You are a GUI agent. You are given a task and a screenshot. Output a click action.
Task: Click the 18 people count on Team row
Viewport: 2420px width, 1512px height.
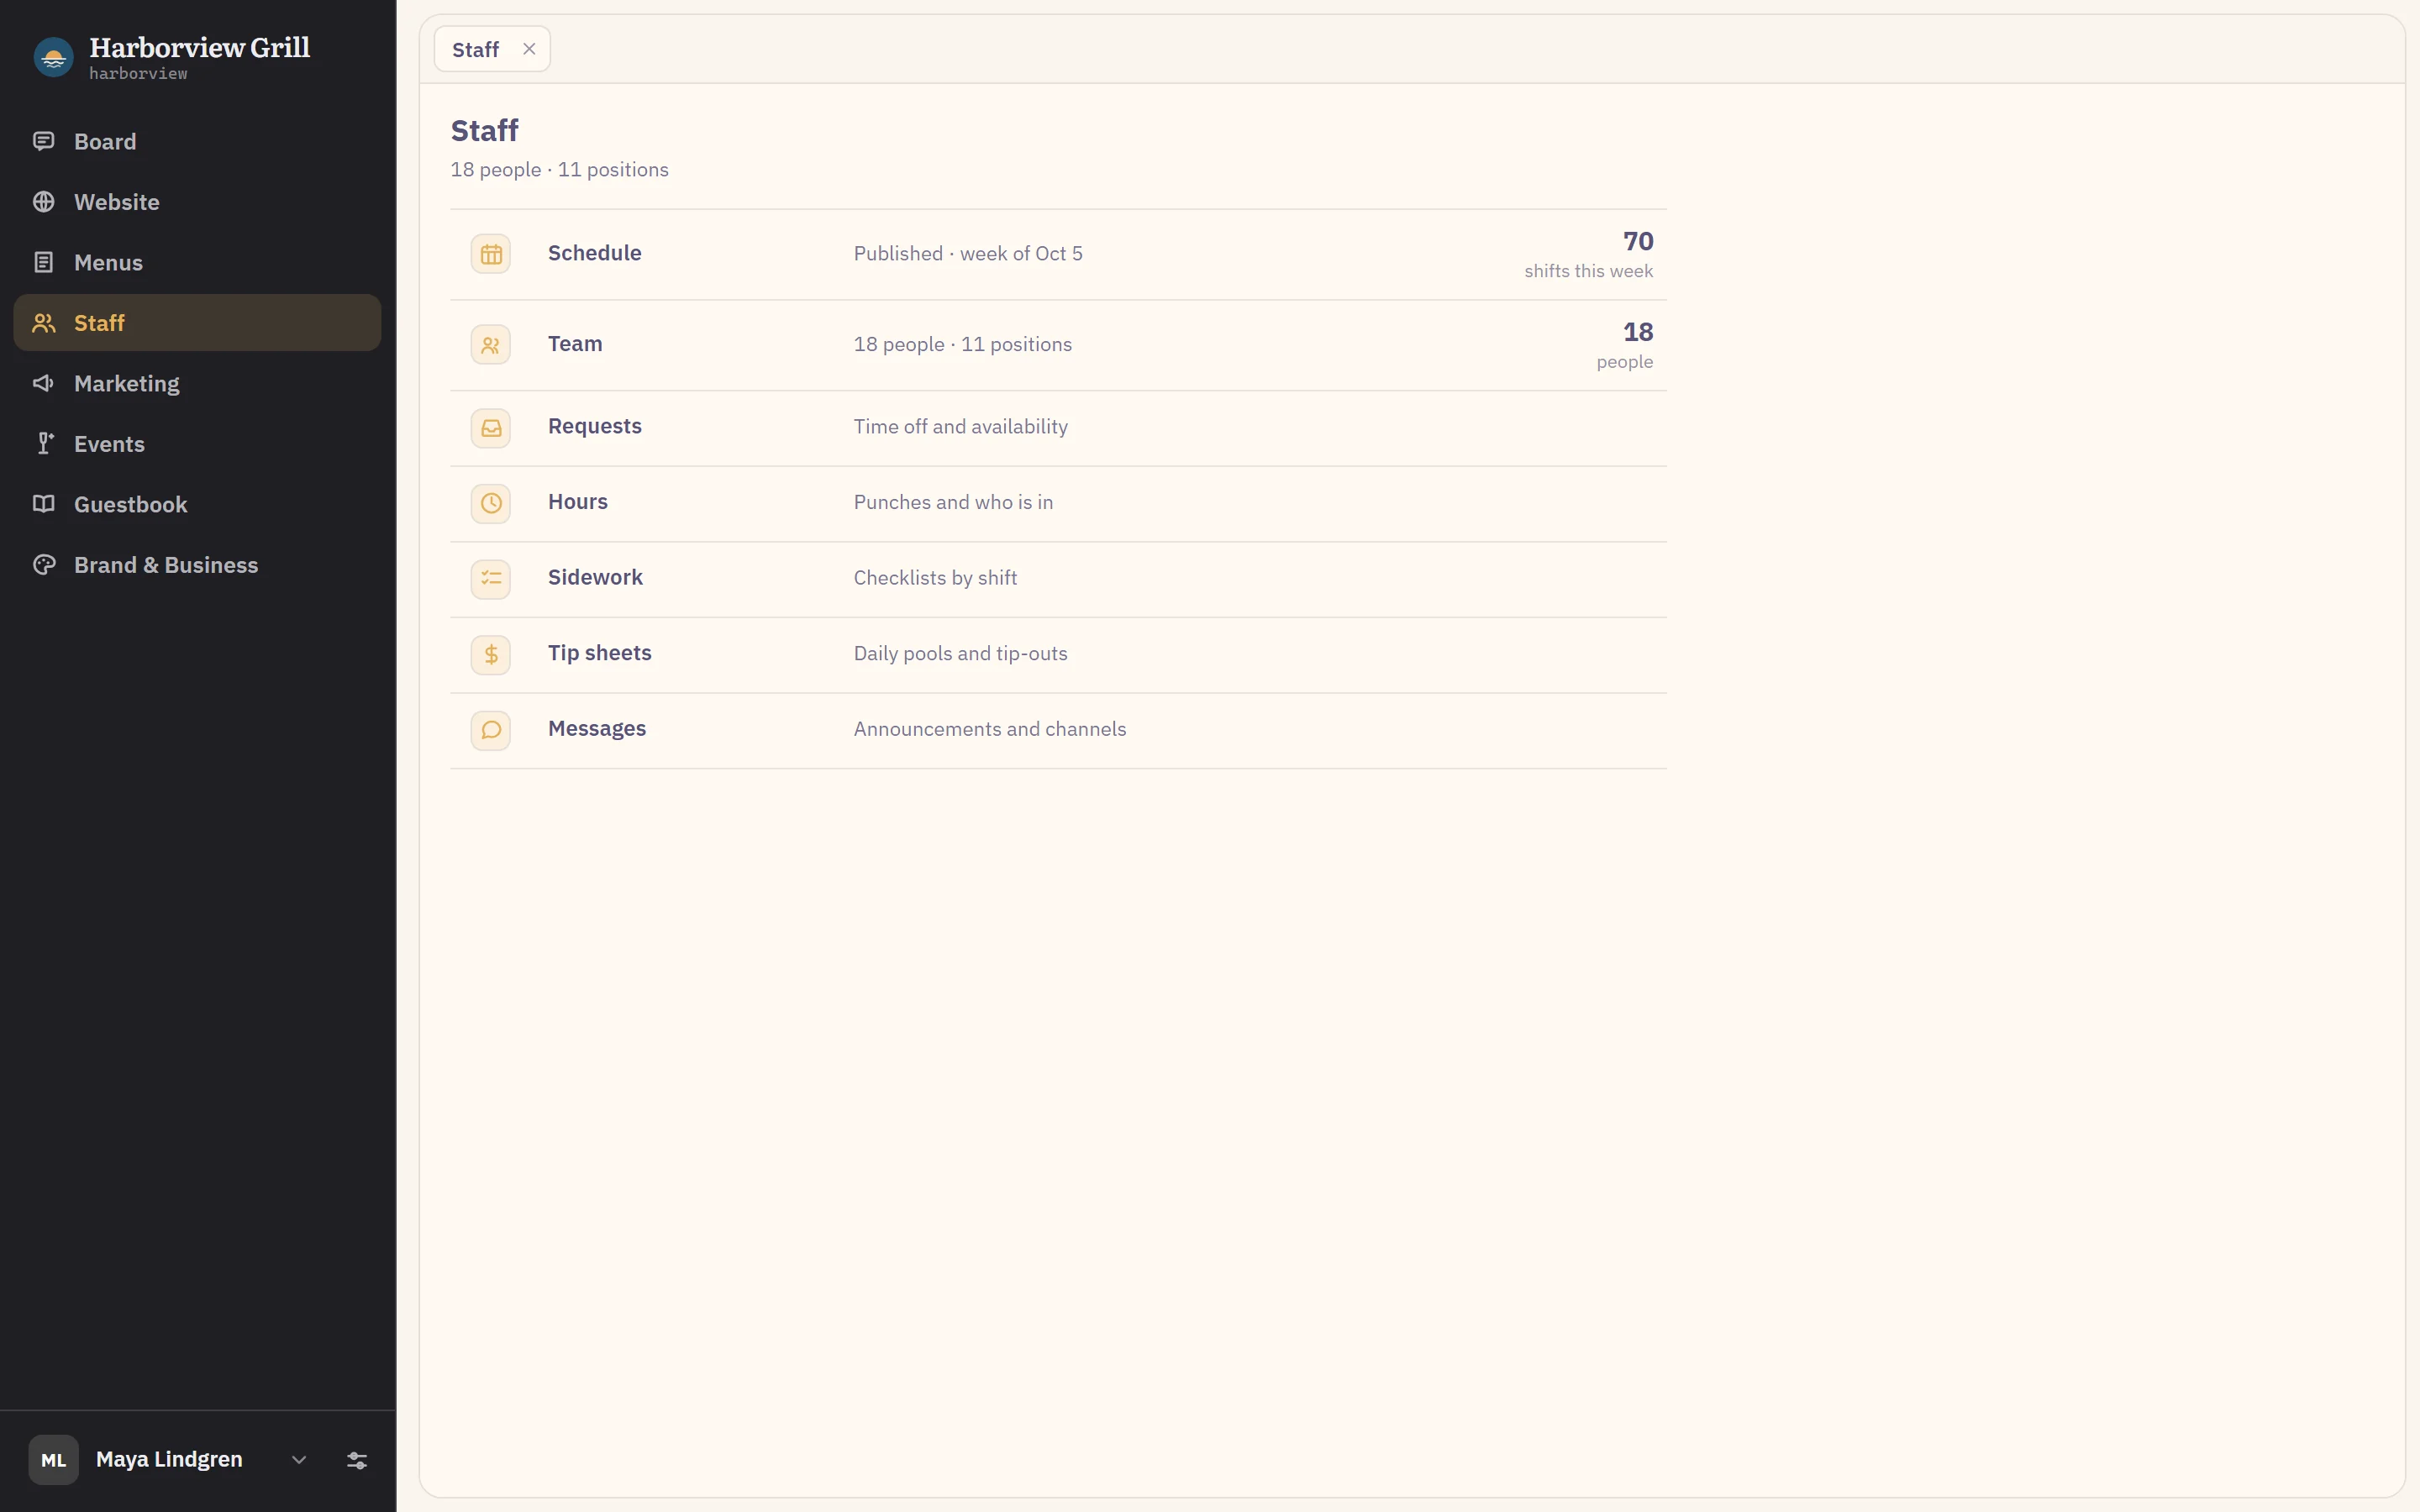pyautogui.click(x=1625, y=345)
